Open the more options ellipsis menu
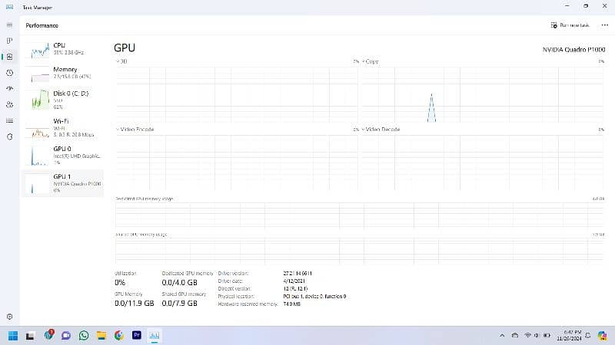 (x=604, y=25)
